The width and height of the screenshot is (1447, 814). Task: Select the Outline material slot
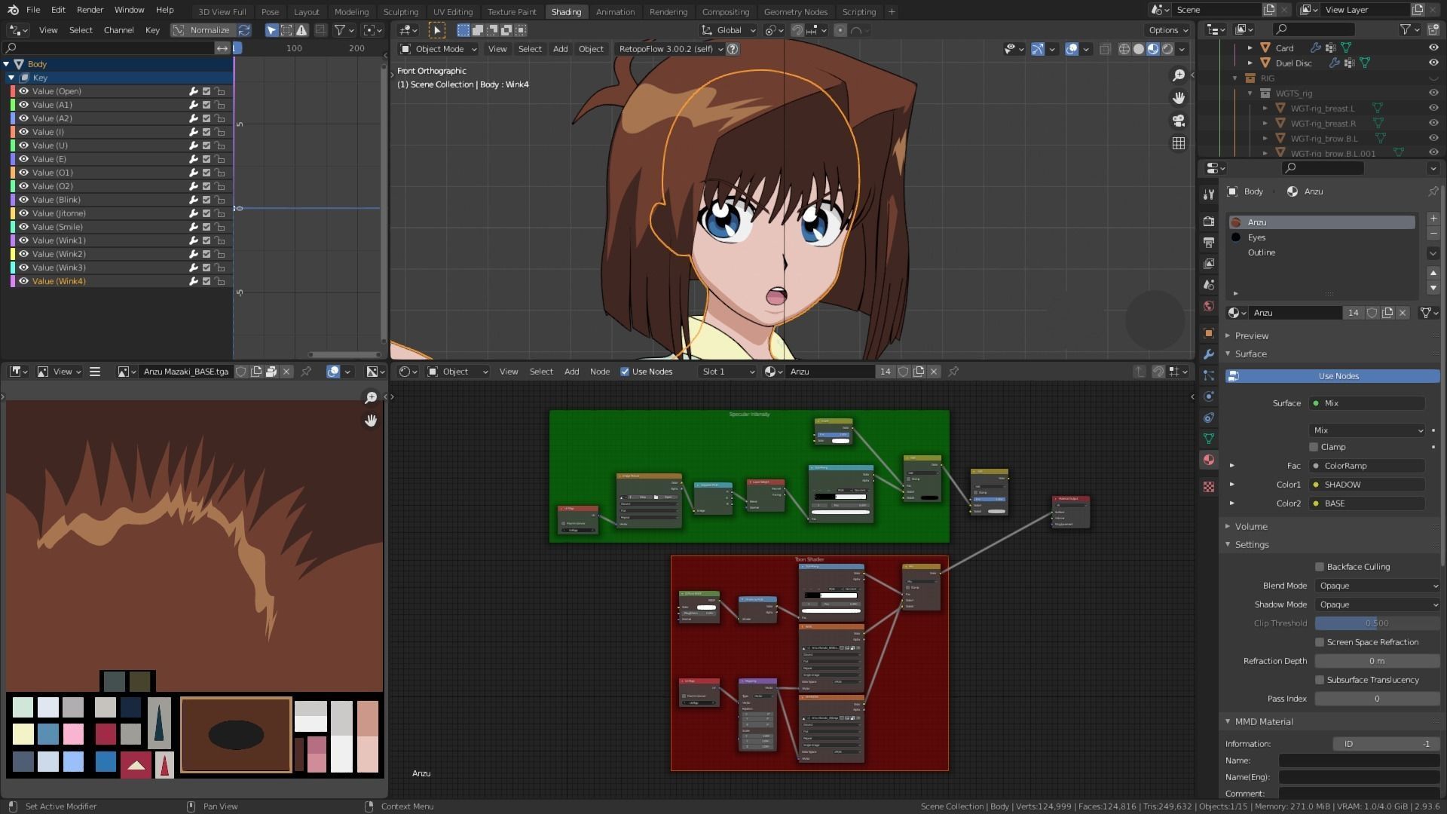(1322, 252)
